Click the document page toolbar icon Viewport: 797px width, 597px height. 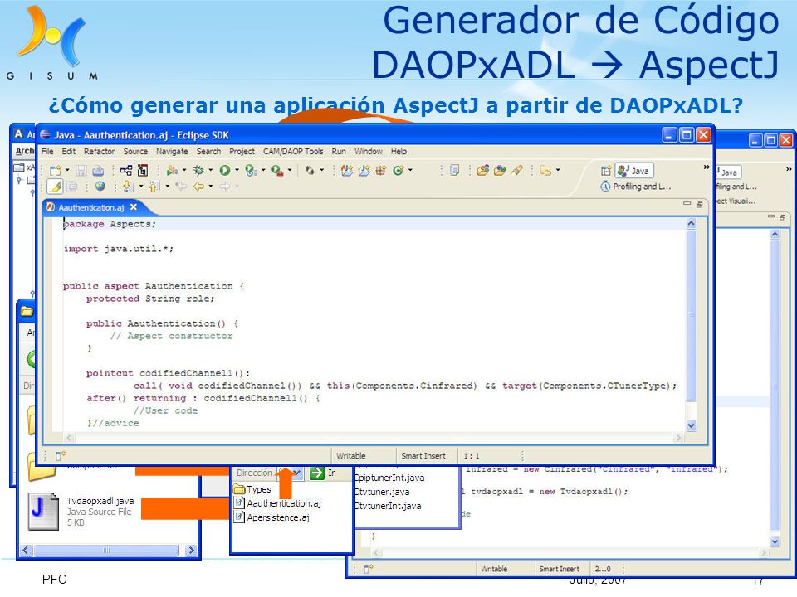tap(454, 171)
